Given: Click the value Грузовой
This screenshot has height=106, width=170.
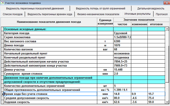Looking at the screenshot, I should (121, 33).
